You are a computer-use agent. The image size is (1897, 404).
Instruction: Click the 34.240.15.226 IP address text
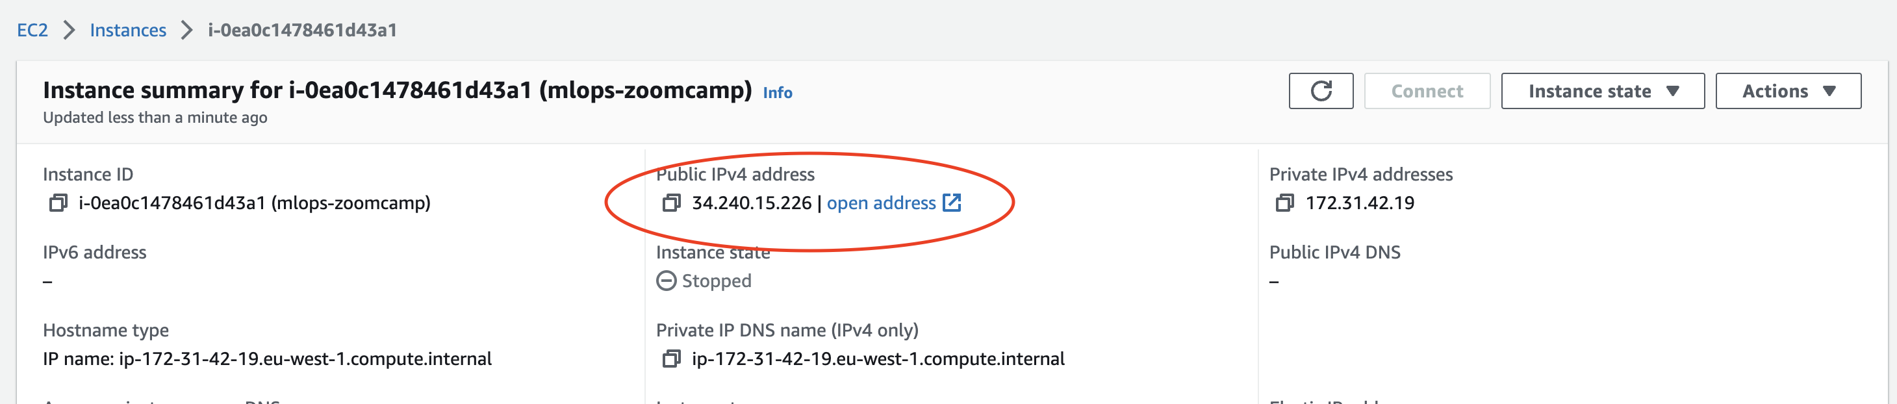[x=751, y=203]
